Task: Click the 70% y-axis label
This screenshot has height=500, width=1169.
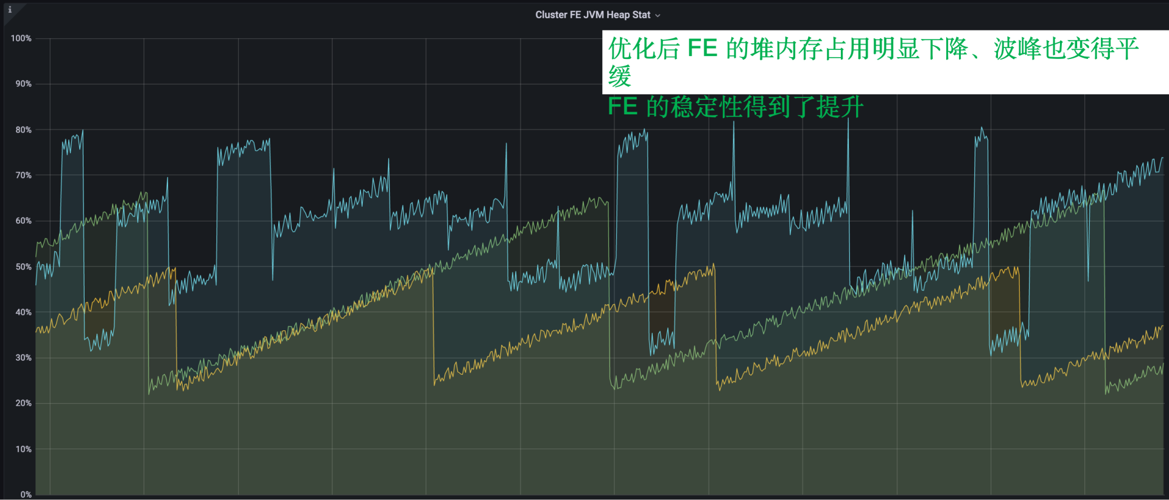Action: click(23, 175)
